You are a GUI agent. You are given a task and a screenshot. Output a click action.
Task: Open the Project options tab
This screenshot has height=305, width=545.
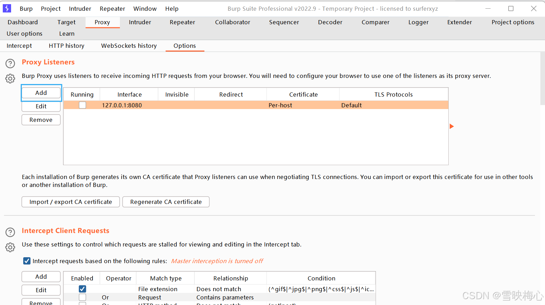click(x=513, y=22)
